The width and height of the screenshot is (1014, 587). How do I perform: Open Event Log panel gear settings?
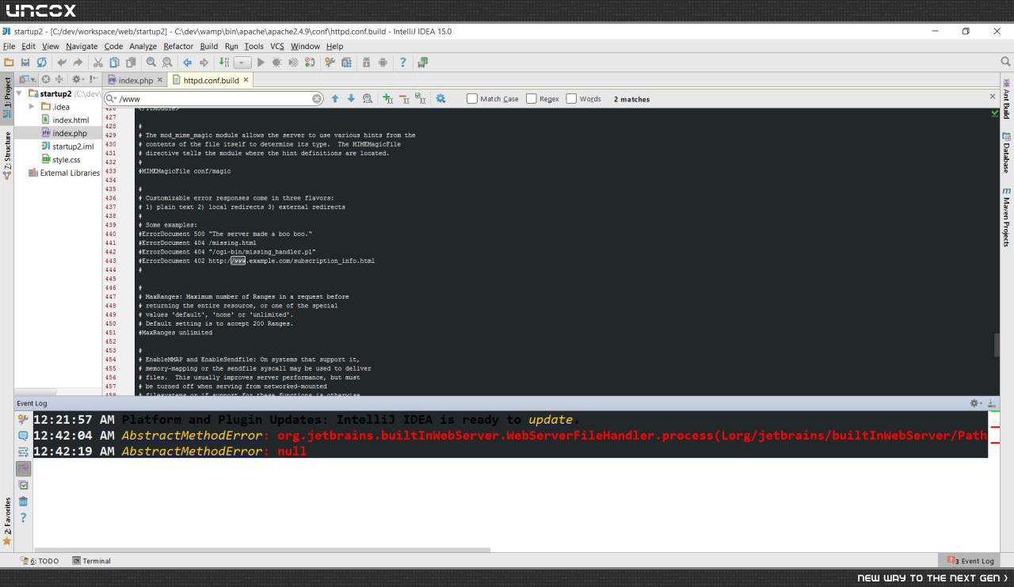(x=975, y=403)
